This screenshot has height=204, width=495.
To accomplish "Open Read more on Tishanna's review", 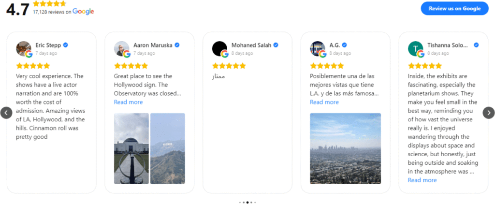I will [422, 180].
